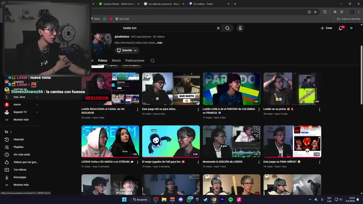Viewport: 363px width, 204px height.
Task: Open more channel info via ...más
Action: [x=159, y=43]
